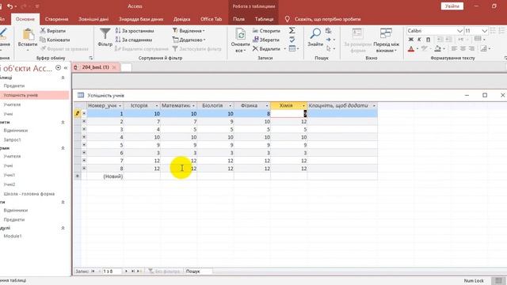Viewport: 507px width, 285px height.
Task: Click the Увійти sign-in button
Action: pos(452,6)
